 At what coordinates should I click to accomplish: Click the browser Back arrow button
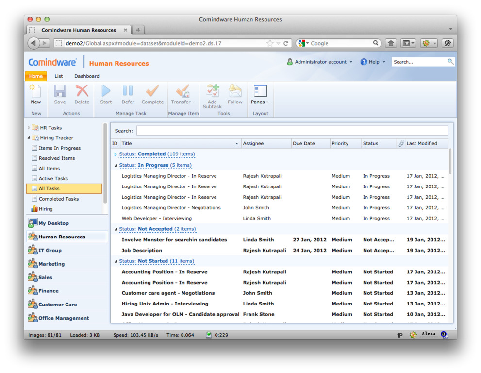tap(33, 43)
